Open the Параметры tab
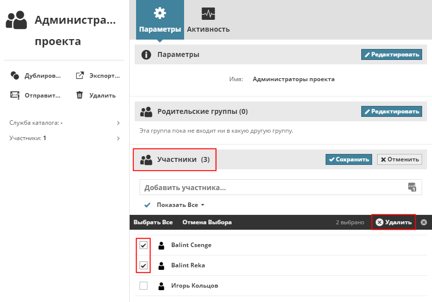 pos(160,20)
